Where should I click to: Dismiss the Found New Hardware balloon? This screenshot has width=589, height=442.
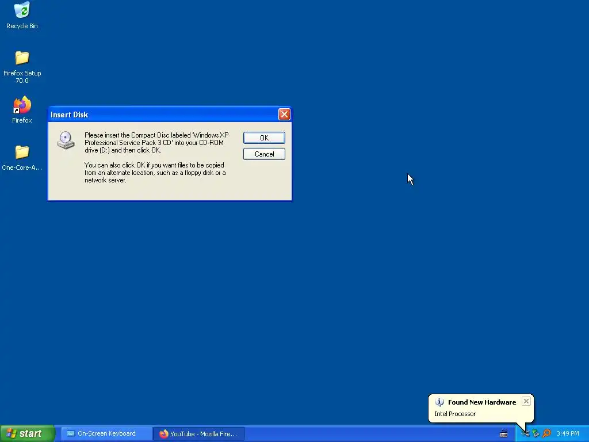526,401
